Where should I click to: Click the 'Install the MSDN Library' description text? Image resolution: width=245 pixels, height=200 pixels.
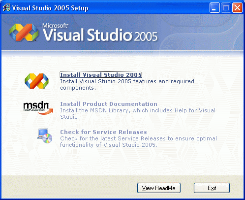(x=138, y=113)
